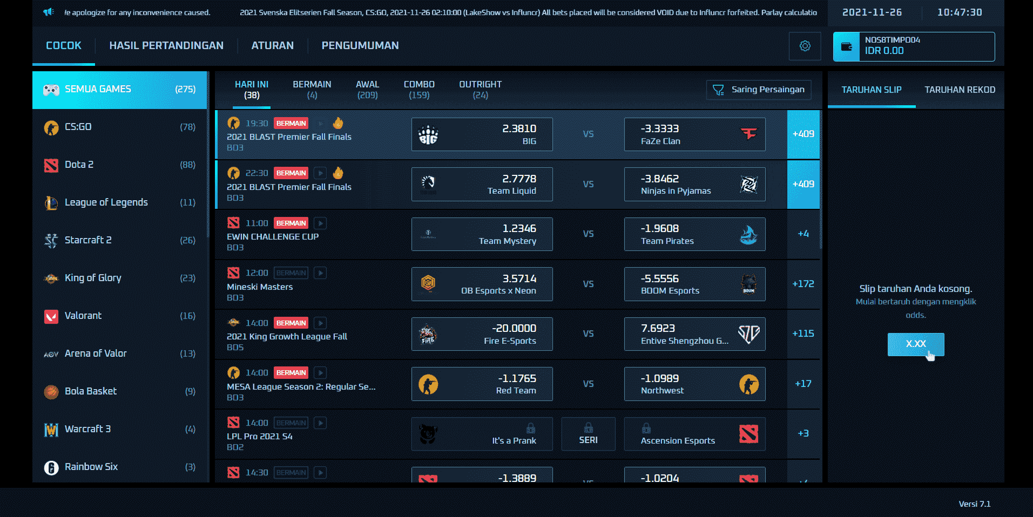Viewport: 1033px width, 517px height.
Task: Click the Rainbow Six sidebar icon
Action: click(51, 467)
